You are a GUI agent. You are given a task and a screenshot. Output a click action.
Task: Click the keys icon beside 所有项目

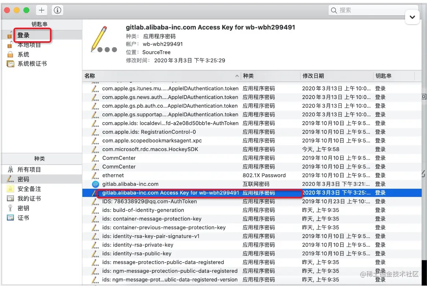point(10,169)
